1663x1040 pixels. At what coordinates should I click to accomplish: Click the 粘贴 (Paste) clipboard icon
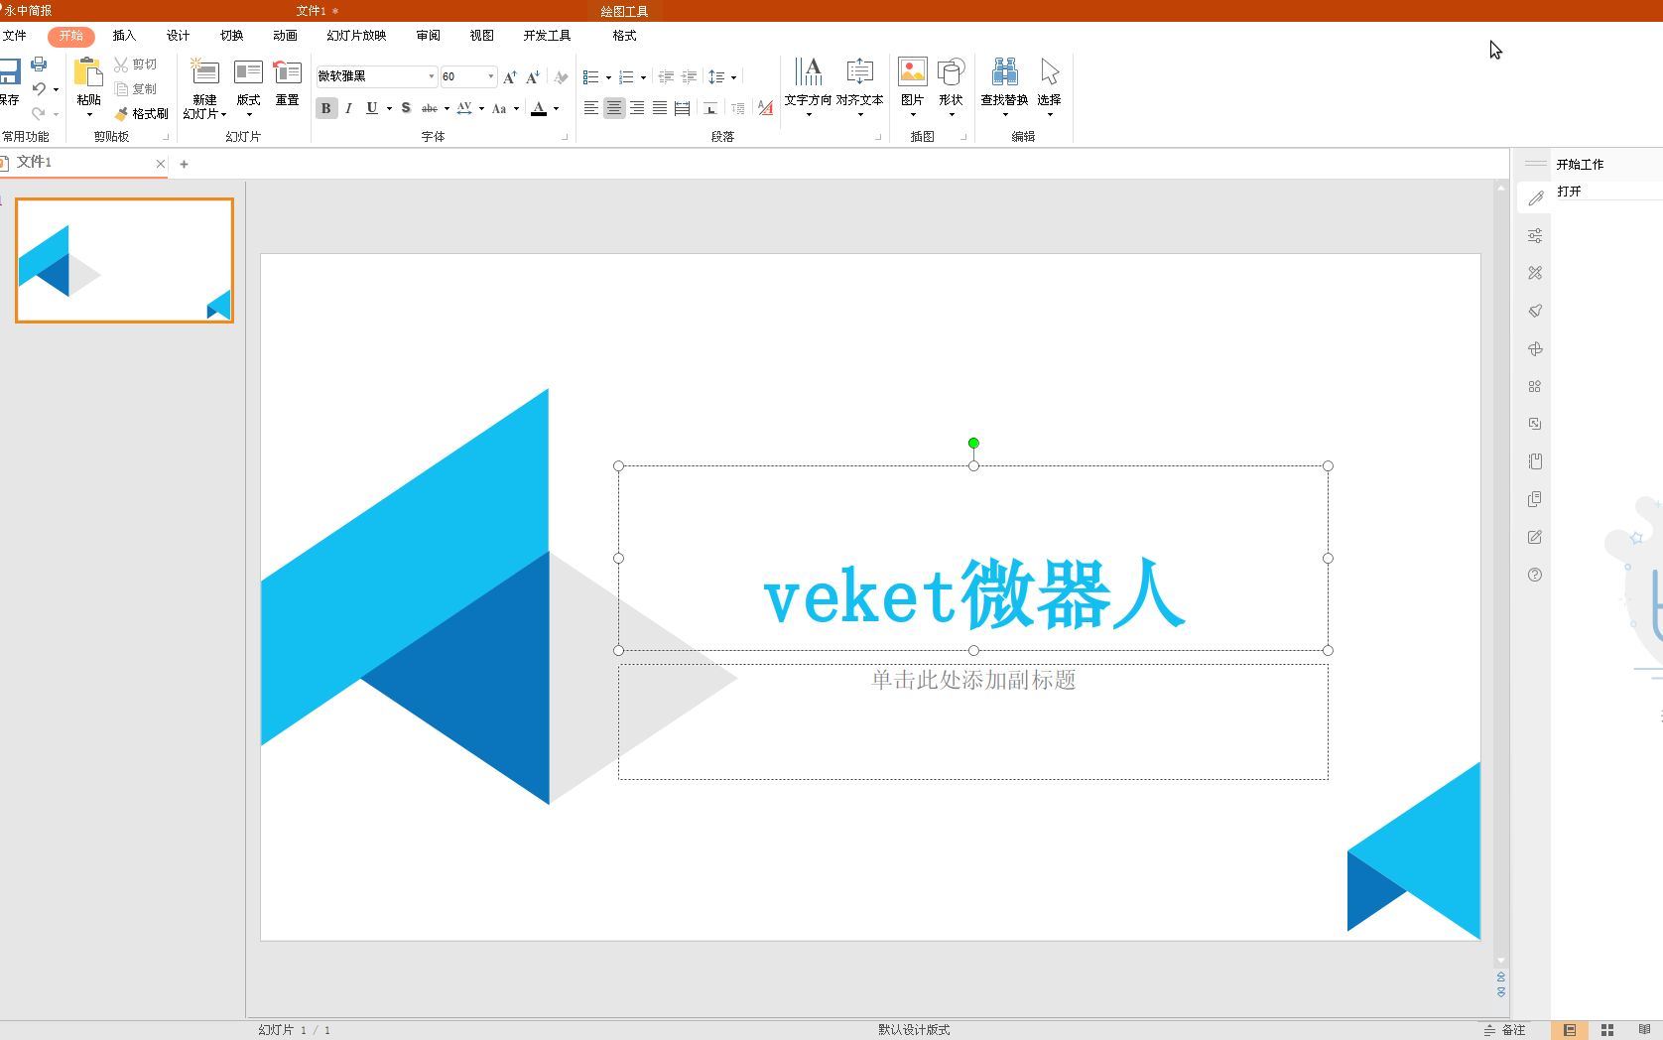click(88, 72)
